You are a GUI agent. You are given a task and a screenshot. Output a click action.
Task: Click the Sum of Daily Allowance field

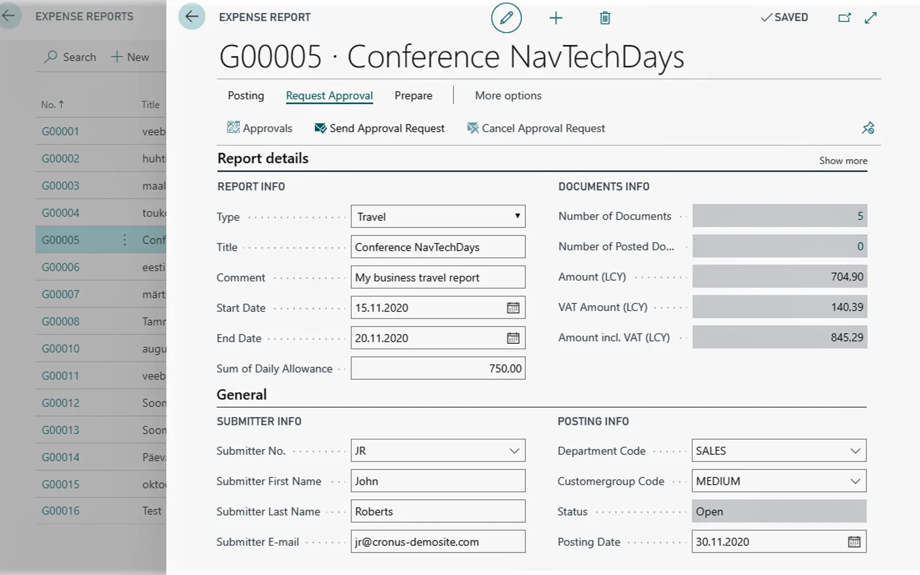click(x=438, y=369)
